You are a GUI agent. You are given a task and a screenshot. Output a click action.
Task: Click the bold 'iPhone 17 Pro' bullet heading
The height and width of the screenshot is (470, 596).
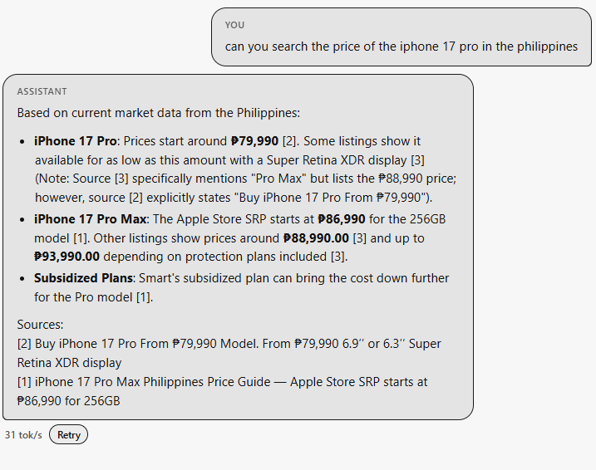(x=76, y=141)
